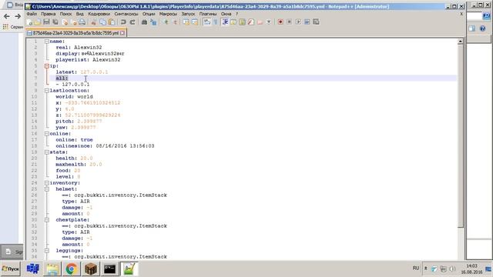Viewport: 493px width, 277px height.
Task: Open the Document Map toolbar icon
Action: tap(242, 22)
